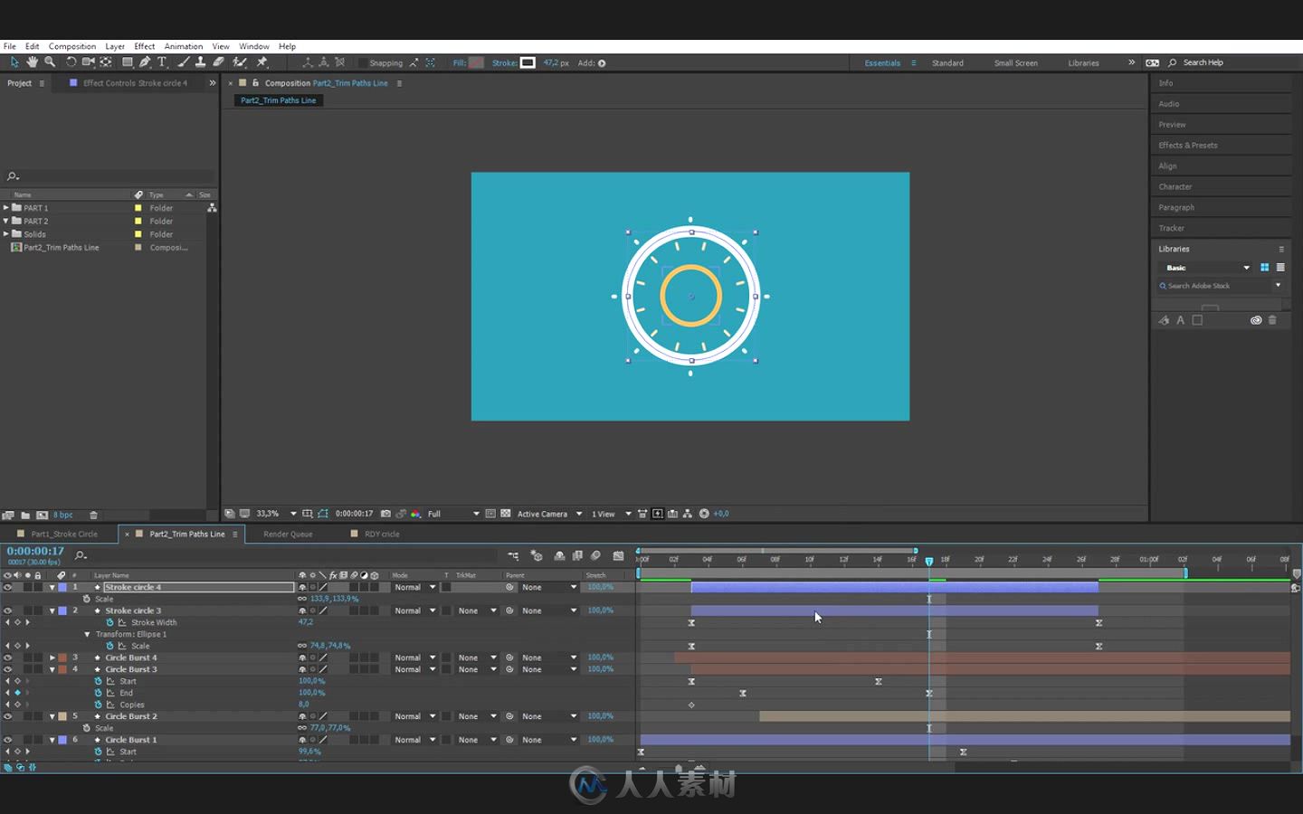The height and width of the screenshot is (814, 1303).
Task: Click the reset exposure icon
Action: (x=704, y=514)
